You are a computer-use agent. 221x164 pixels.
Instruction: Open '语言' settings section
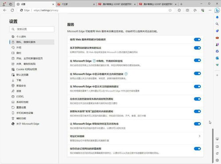32,91
